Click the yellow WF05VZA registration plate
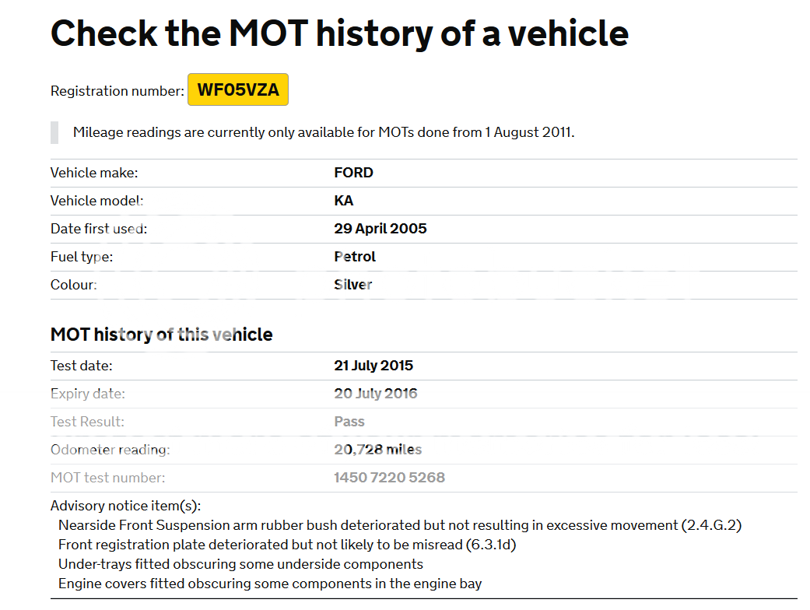The height and width of the screenshot is (610, 810). [238, 90]
